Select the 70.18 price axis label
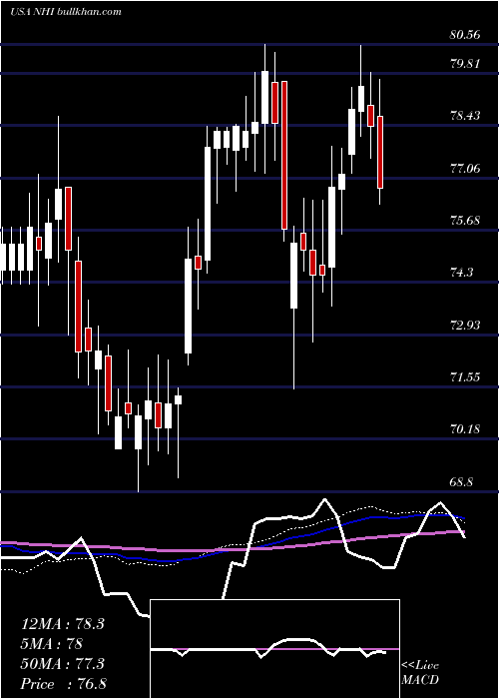Viewport: 499px width, 699px height. [x=465, y=429]
